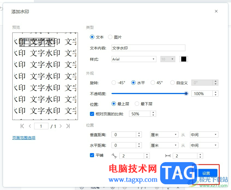Click the diagonal tile spacing icon
The image size is (231, 190).
coord(114,156)
